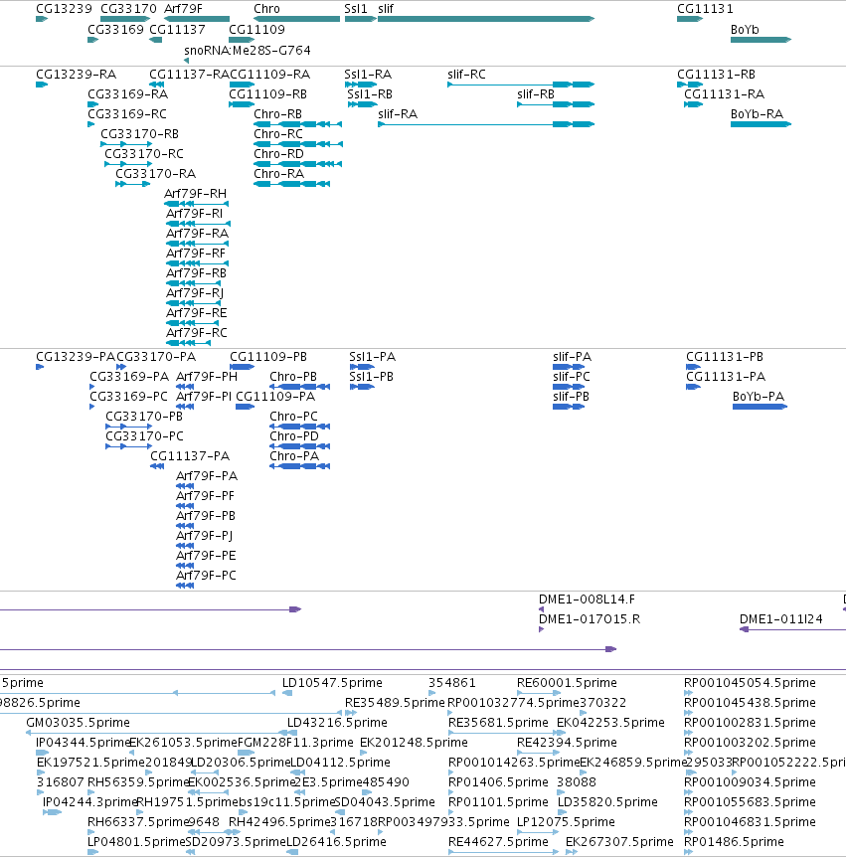Click protein slif-PA
The width and height of the screenshot is (846, 857).
(569, 367)
